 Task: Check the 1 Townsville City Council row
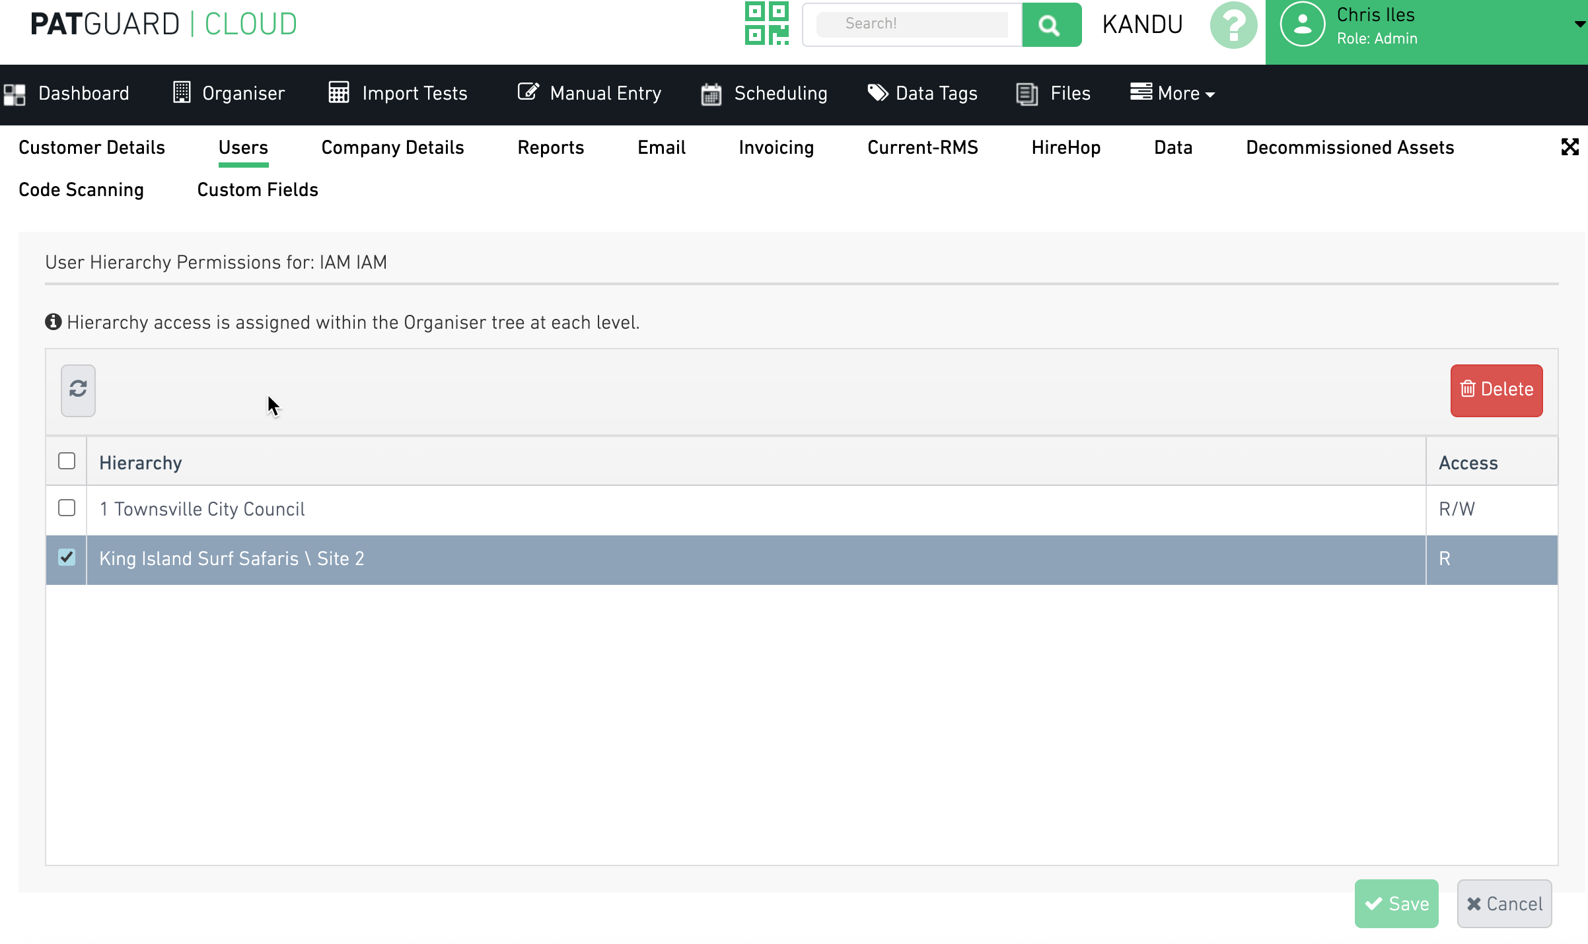point(67,508)
